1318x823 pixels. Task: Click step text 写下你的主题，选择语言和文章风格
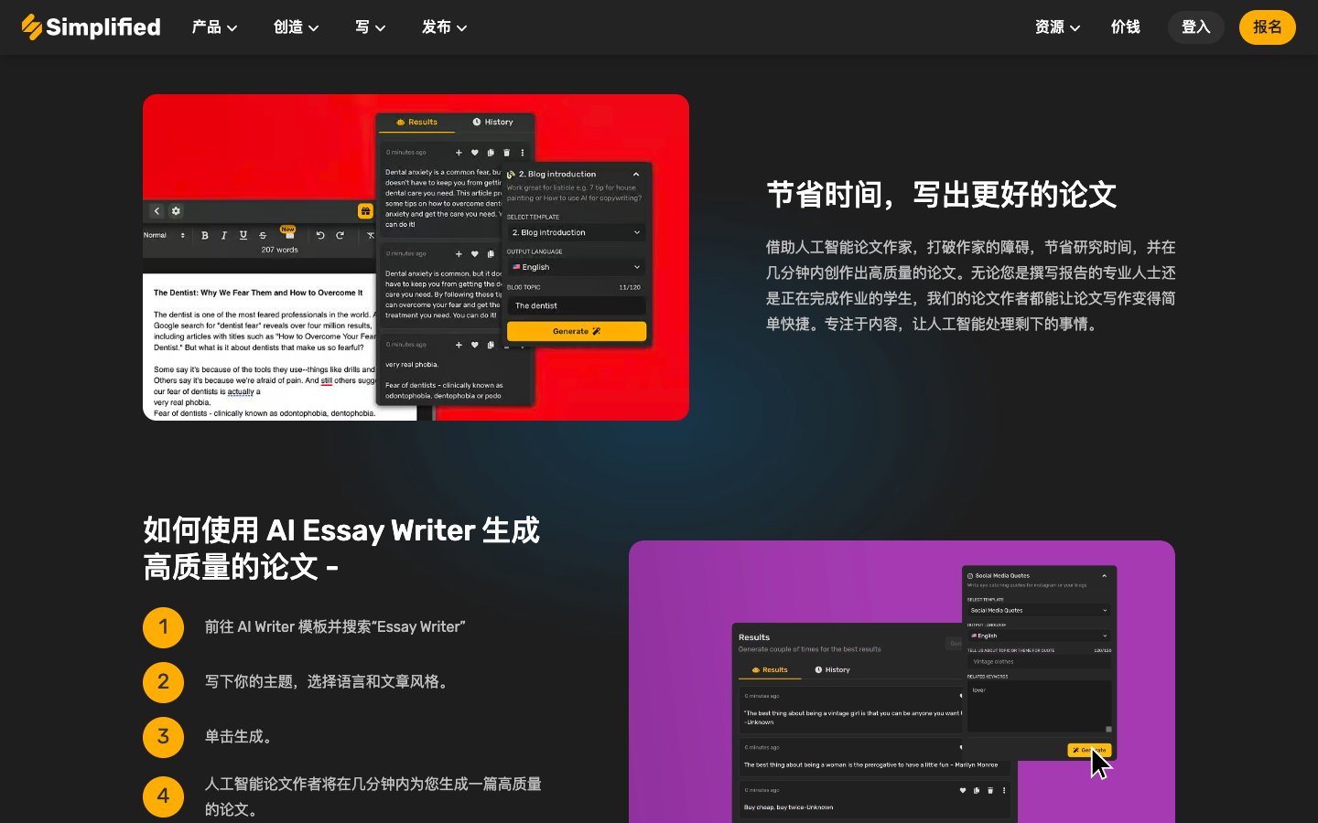pos(329,682)
